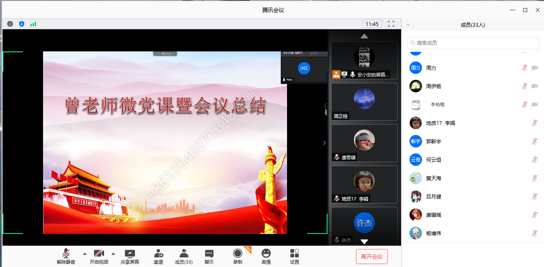
Task: Toggle 开启视频 camera on
Action: pos(99,254)
